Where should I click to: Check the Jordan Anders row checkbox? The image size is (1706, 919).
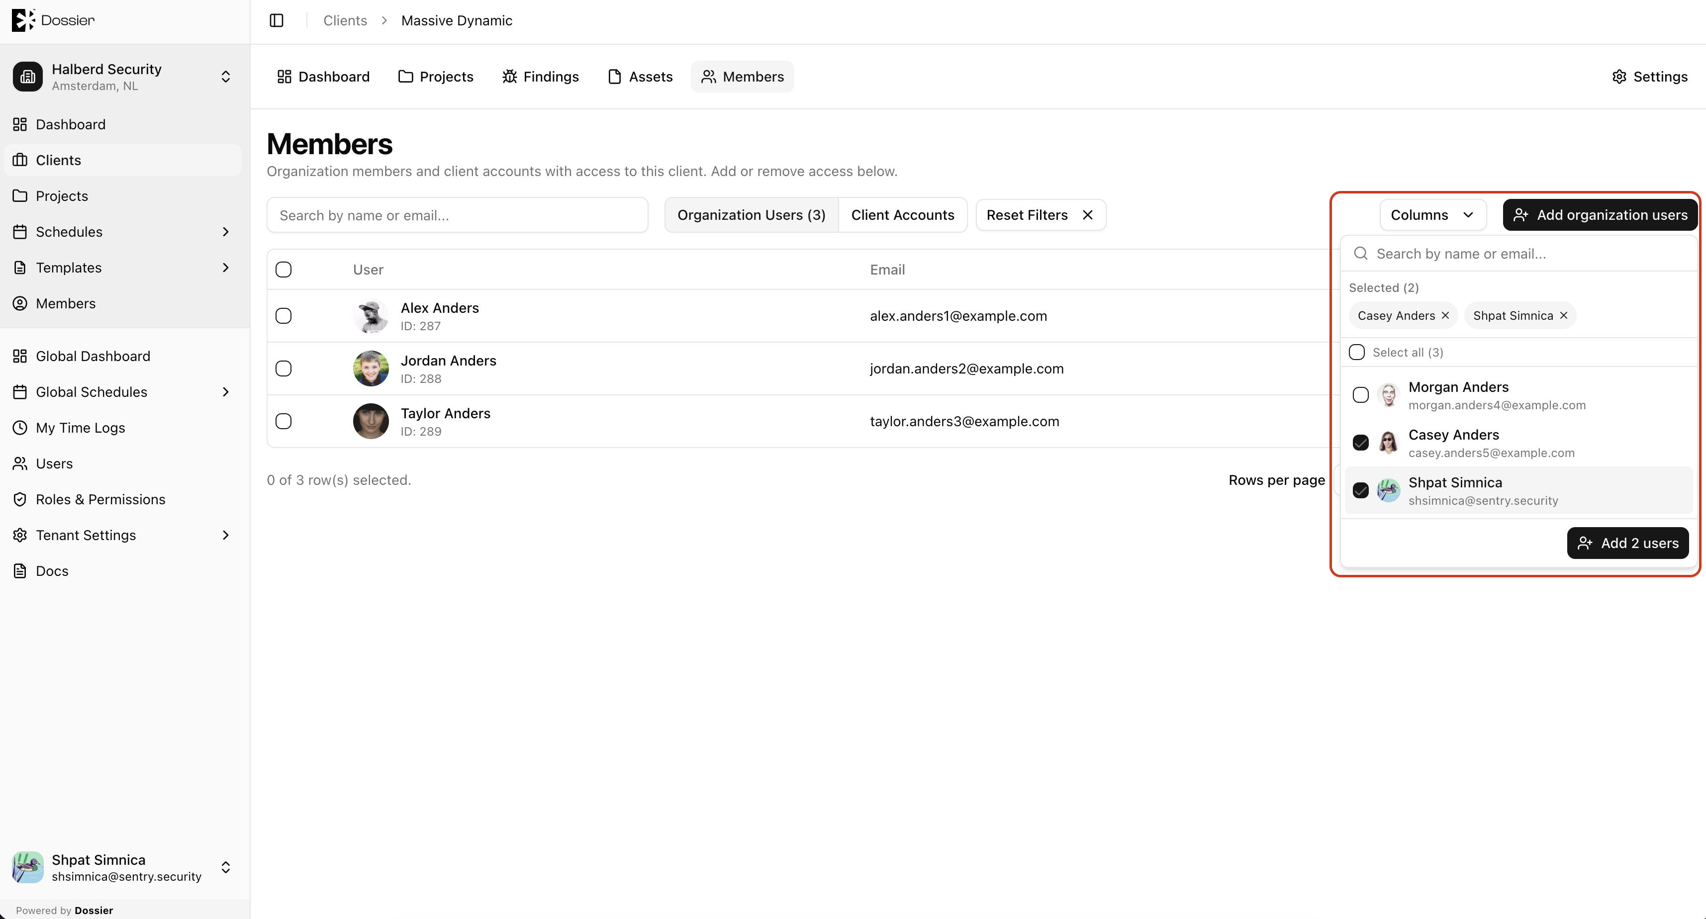pyautogui.click(x=284, y=369)
